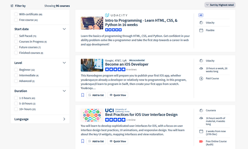248x149 pixels.
Task: Tick the Self Paced checkbox
Action: pyautogui.click(x=16, y=36)
